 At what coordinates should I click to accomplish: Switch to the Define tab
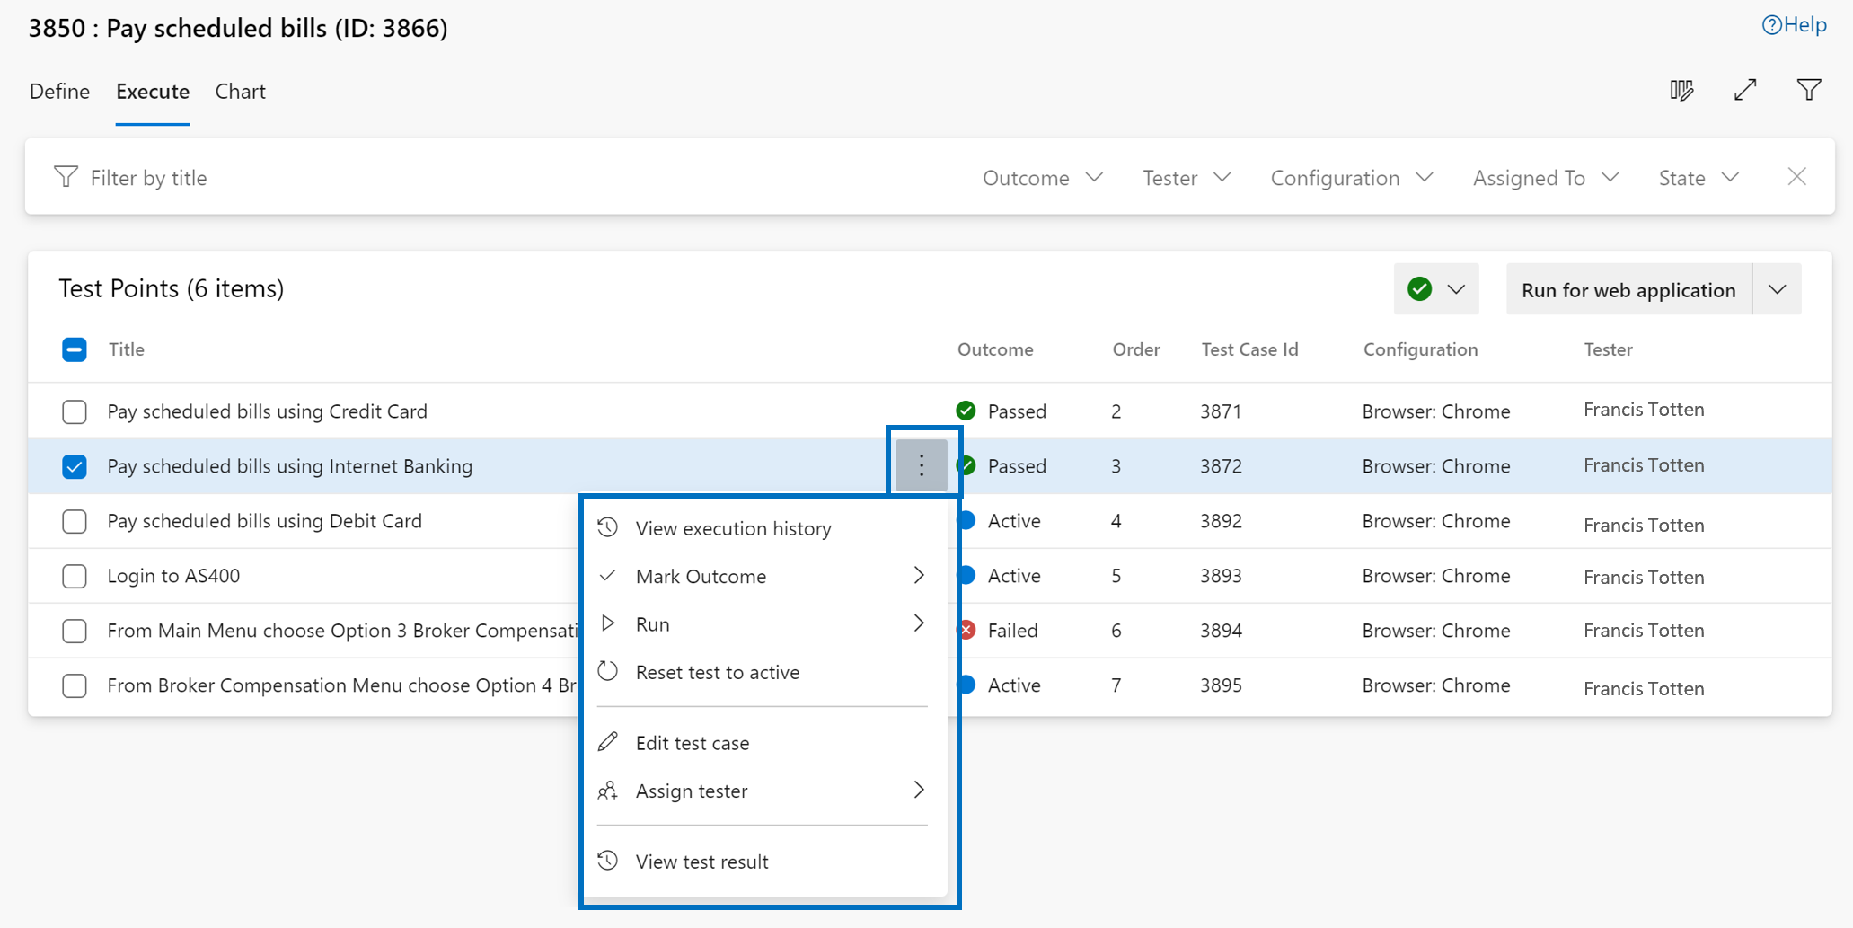58,91
